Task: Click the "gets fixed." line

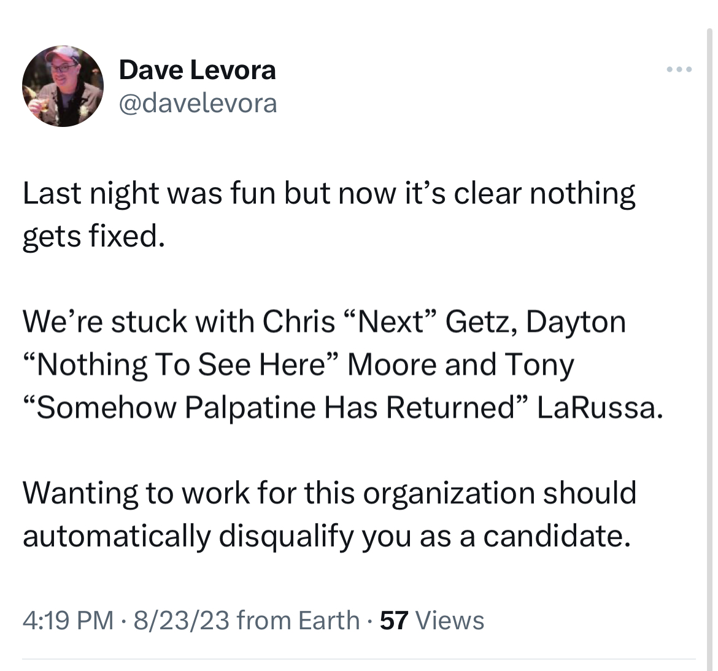Action: (93, 237)
